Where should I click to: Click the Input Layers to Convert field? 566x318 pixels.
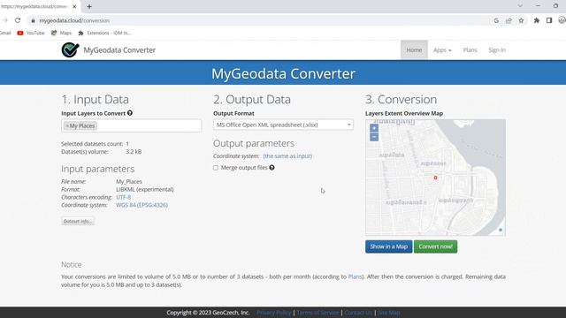pos(132,125)
